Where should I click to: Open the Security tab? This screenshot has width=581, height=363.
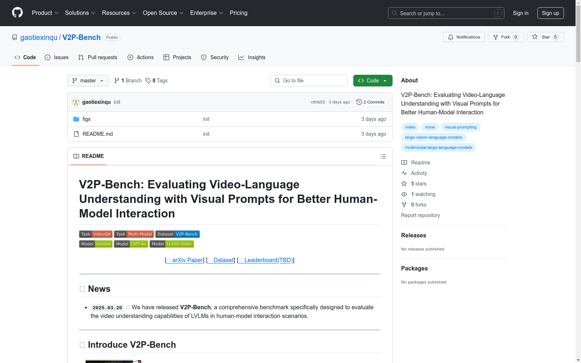tap(215, 57)
